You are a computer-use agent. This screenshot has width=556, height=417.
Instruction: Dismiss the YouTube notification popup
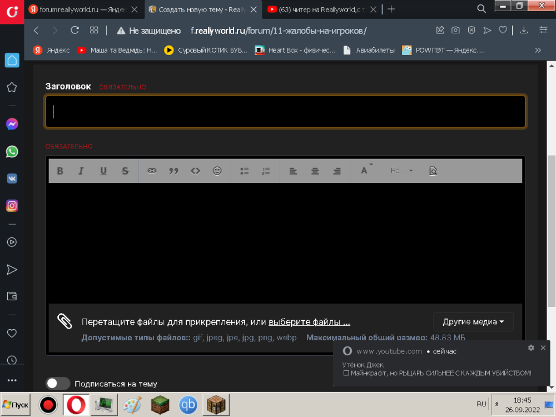(x=543, y=348)
